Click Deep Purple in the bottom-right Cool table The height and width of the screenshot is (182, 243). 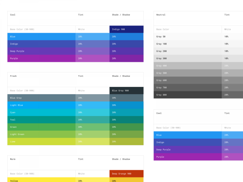(x=188, y=150)
